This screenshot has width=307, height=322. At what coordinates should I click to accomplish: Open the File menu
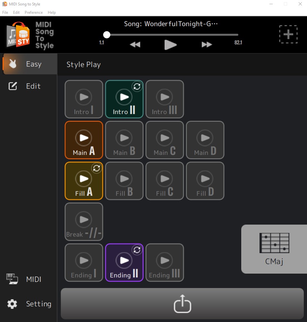pyautogui.click(x=5, y=12)
